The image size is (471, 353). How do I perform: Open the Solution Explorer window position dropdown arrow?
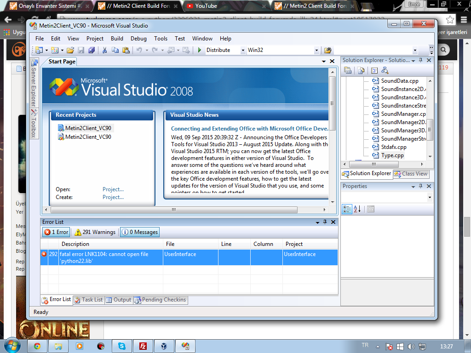tap(414, 60)
